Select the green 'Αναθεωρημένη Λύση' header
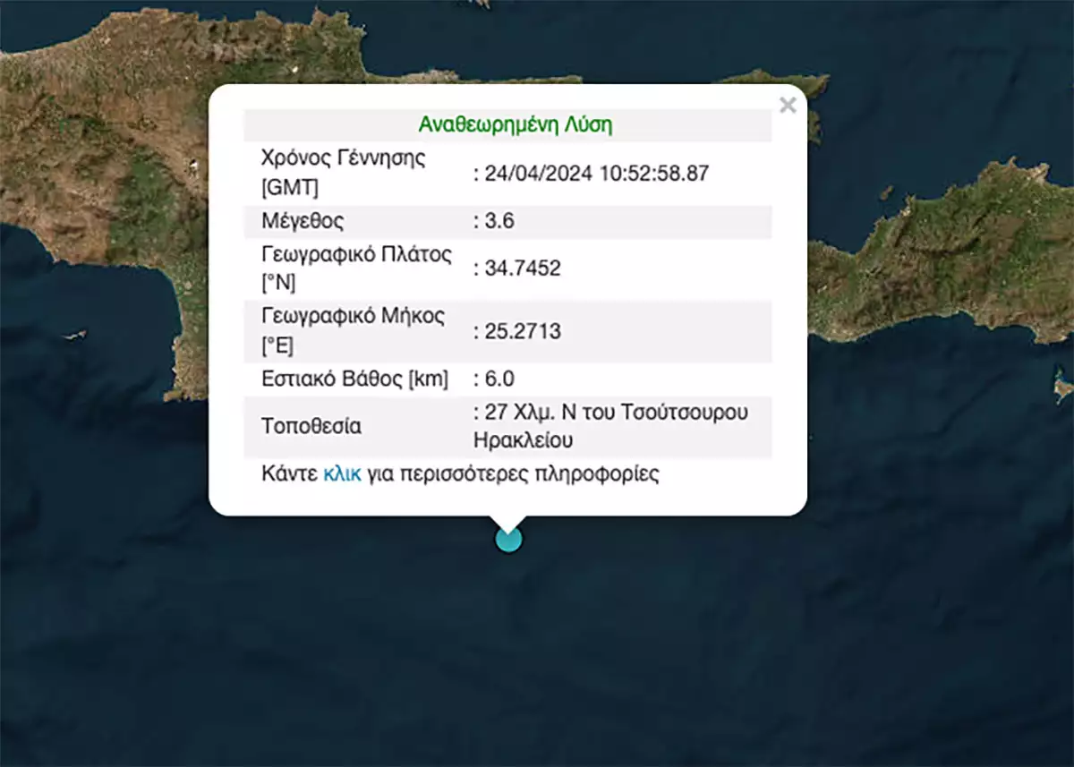This screenshot has height=767, width=1074. 516,124
